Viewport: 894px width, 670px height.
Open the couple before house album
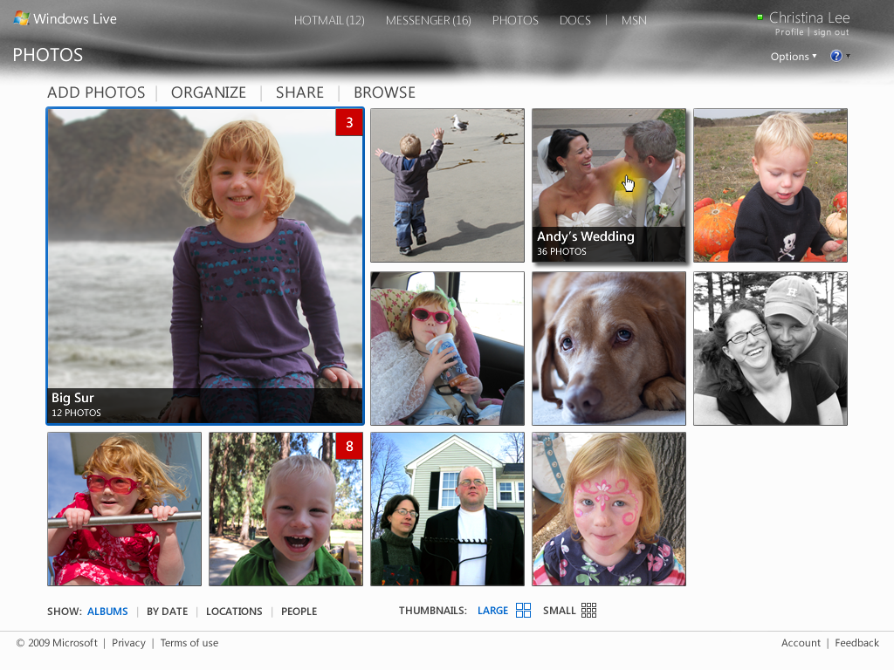447,509
